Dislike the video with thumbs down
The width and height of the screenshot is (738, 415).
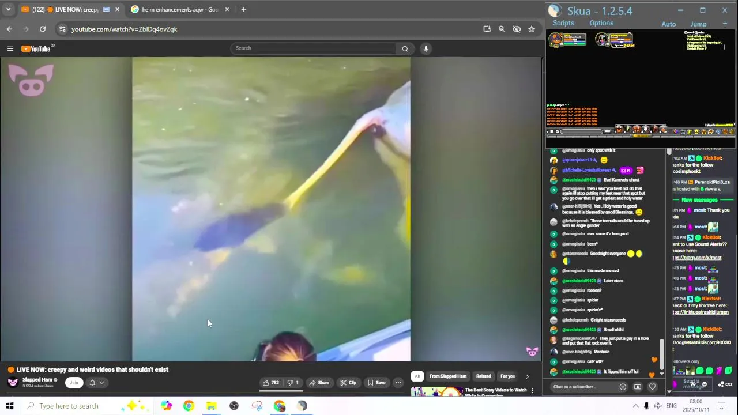coord(293,383)
